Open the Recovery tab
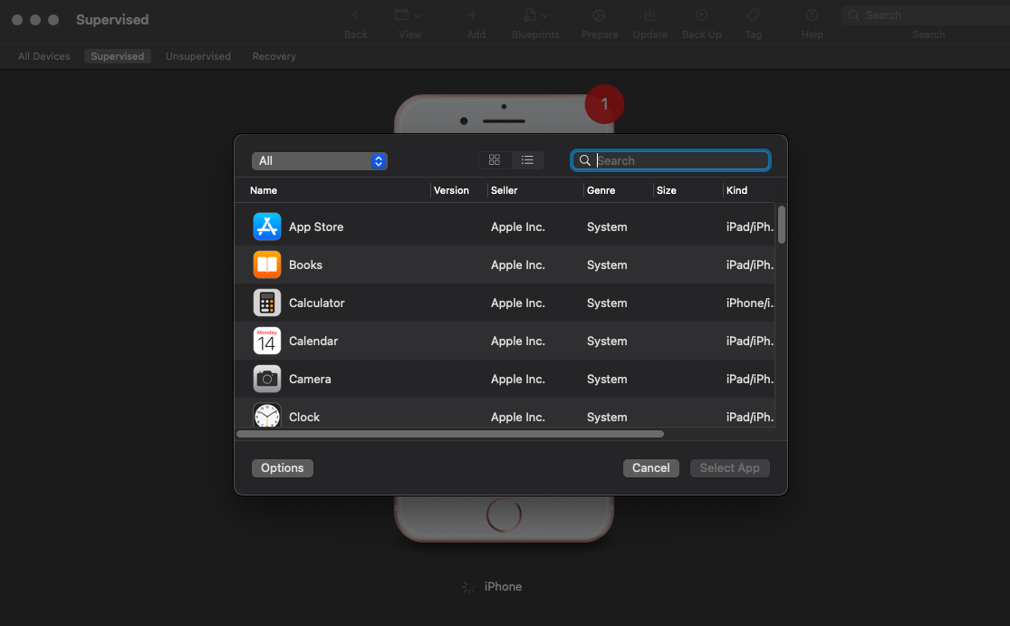1010x626 pixels. (274, 56)
